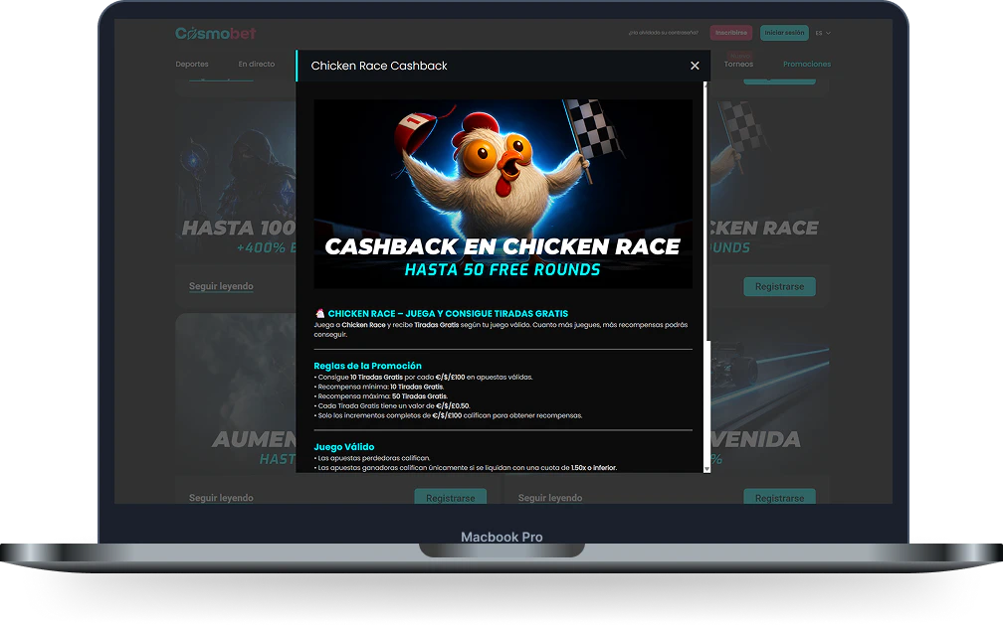
Task: Go to the Deportes section
Action: 192,64
